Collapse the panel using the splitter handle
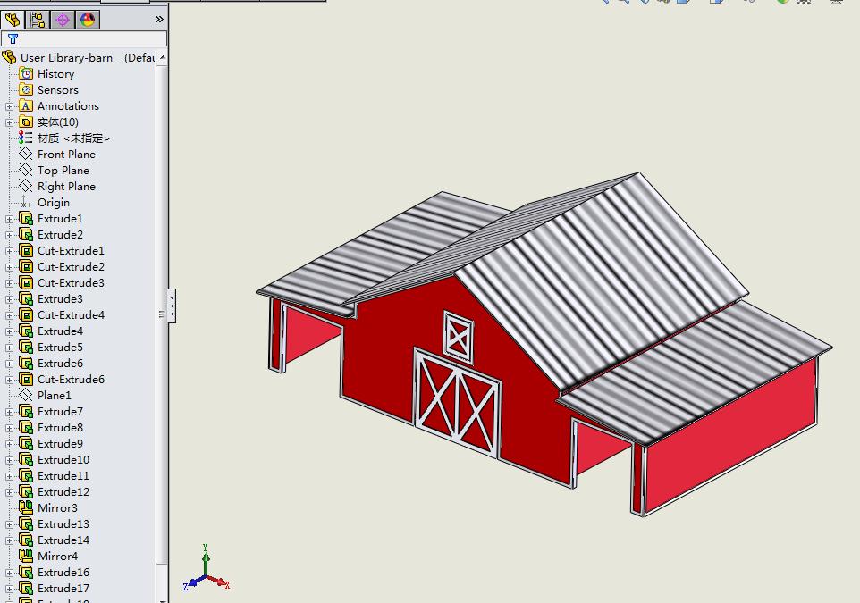Image resolution: width=860 pixels, height=603 pixels. tap(172, 306)
